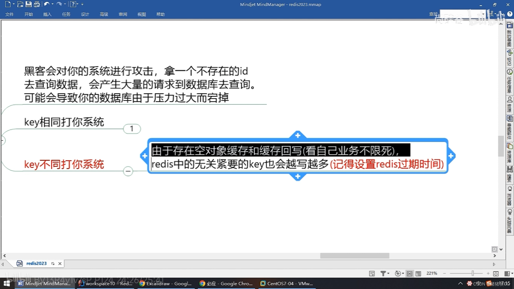Screen dimensions: 514x289
Task: Switch to the 插入 ribbon tab
Action: pos(47,14)
